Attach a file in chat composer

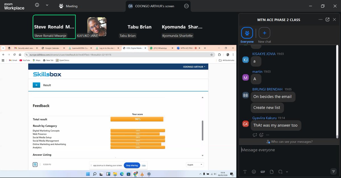(x=272, y=172)
